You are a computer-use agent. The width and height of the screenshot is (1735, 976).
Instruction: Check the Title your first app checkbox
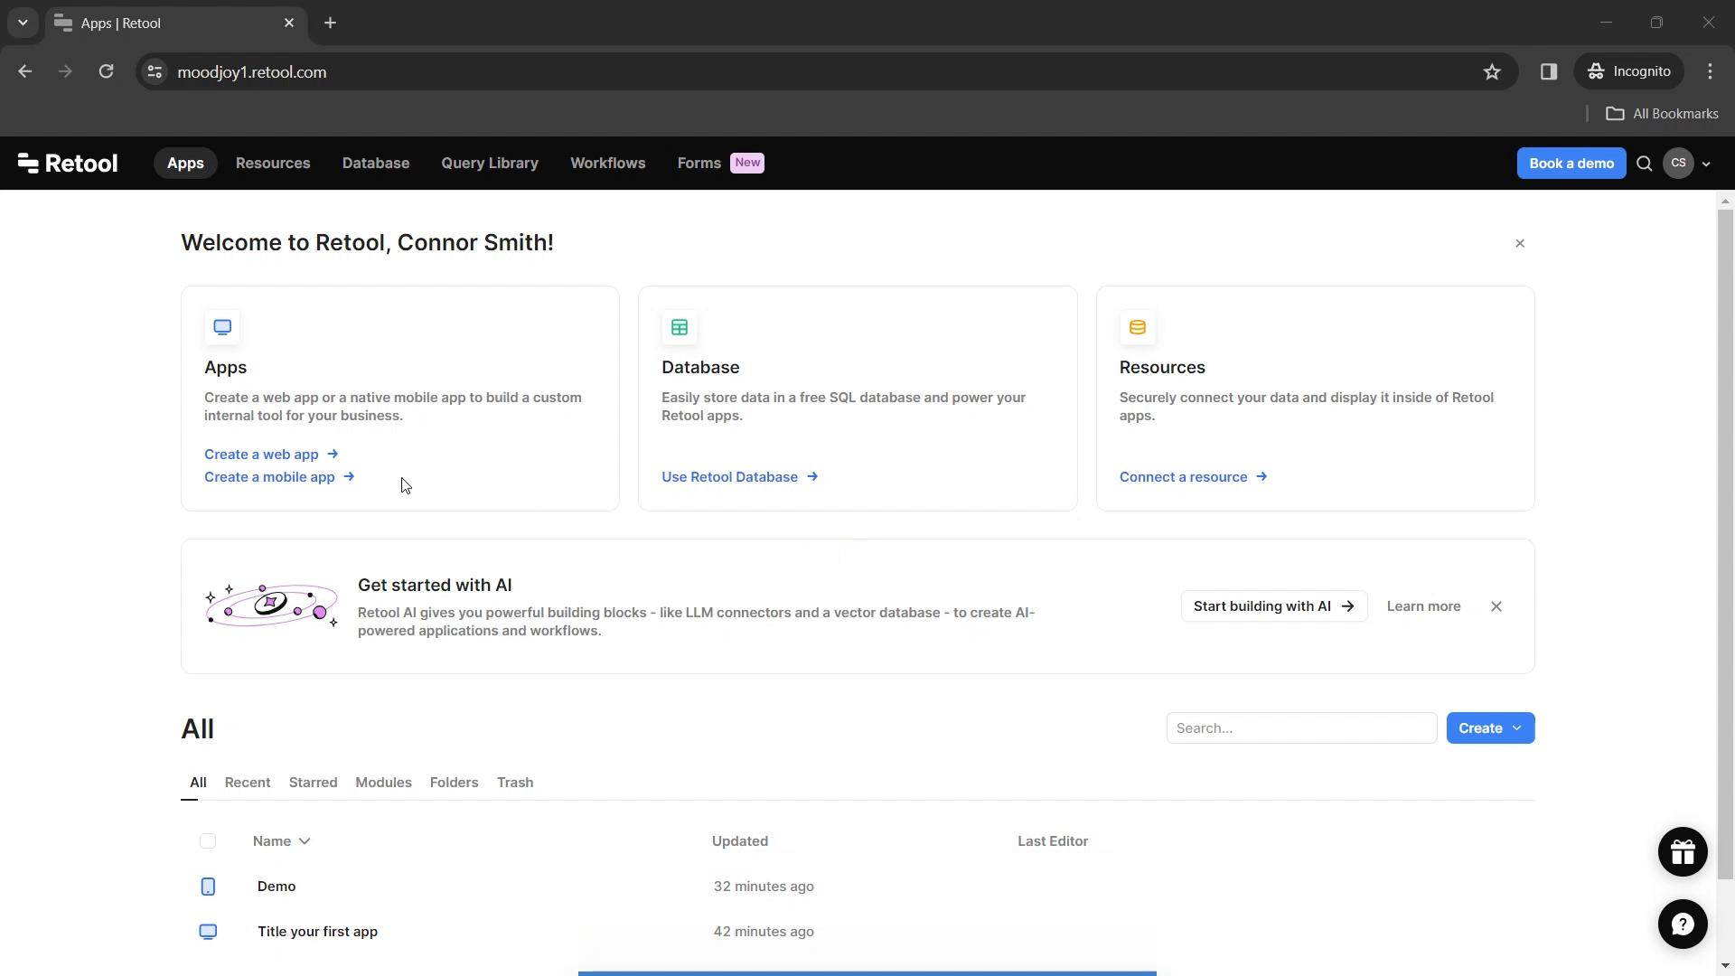[209, 931]
